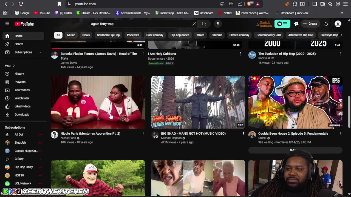Clear the search box with the X
This screenshot has width=351, height=197.
(194, 24)
